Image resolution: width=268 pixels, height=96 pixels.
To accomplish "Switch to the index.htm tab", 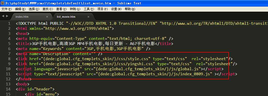I will tap(22, 17).
